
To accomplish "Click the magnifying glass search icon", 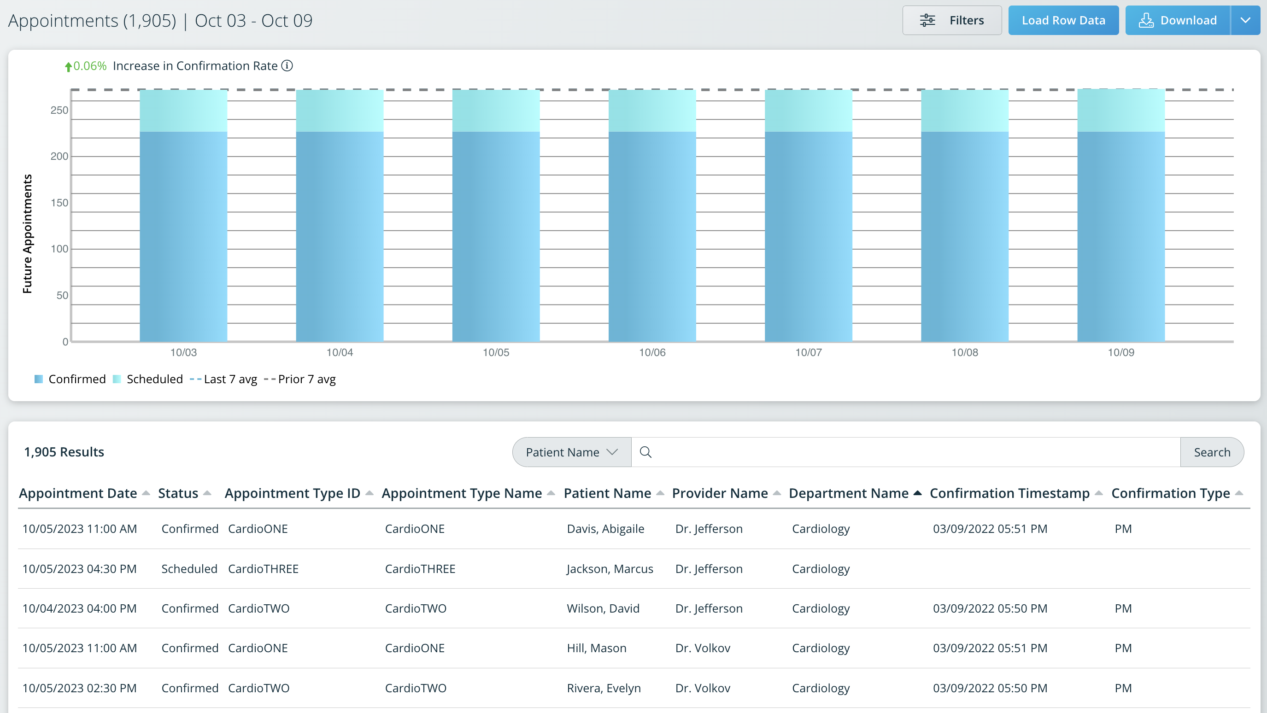I will (646, 452).
